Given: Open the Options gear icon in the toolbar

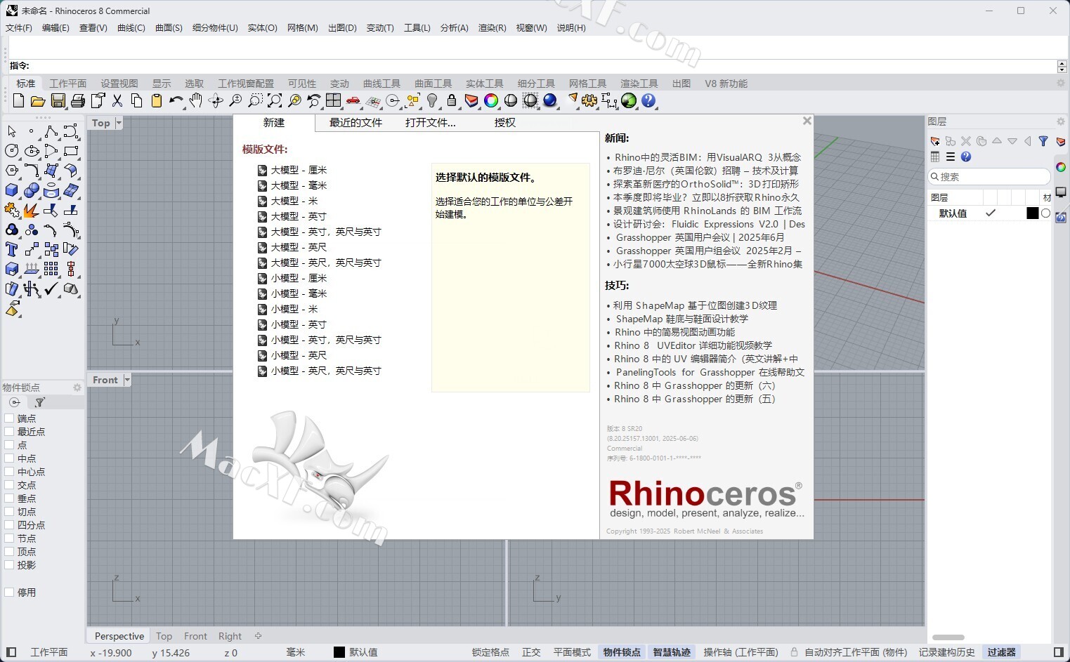Looking at the screenshot, I should (589, 100).
